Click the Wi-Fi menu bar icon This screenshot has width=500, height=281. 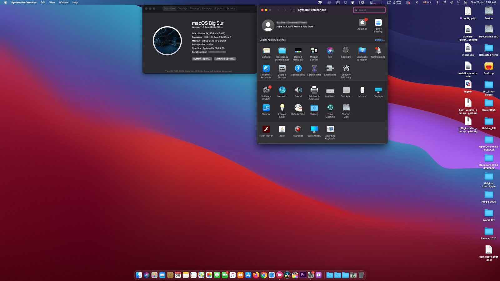coord(444,2)
